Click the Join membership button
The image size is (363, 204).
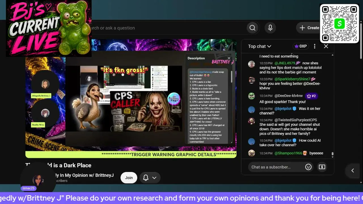129,178
